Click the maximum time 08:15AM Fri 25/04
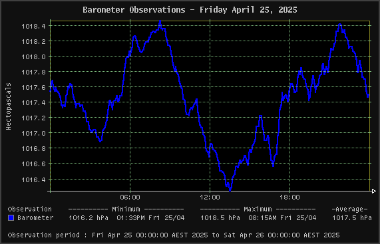The height and width of the screenshot is (244, 380). tap(282, 218)
